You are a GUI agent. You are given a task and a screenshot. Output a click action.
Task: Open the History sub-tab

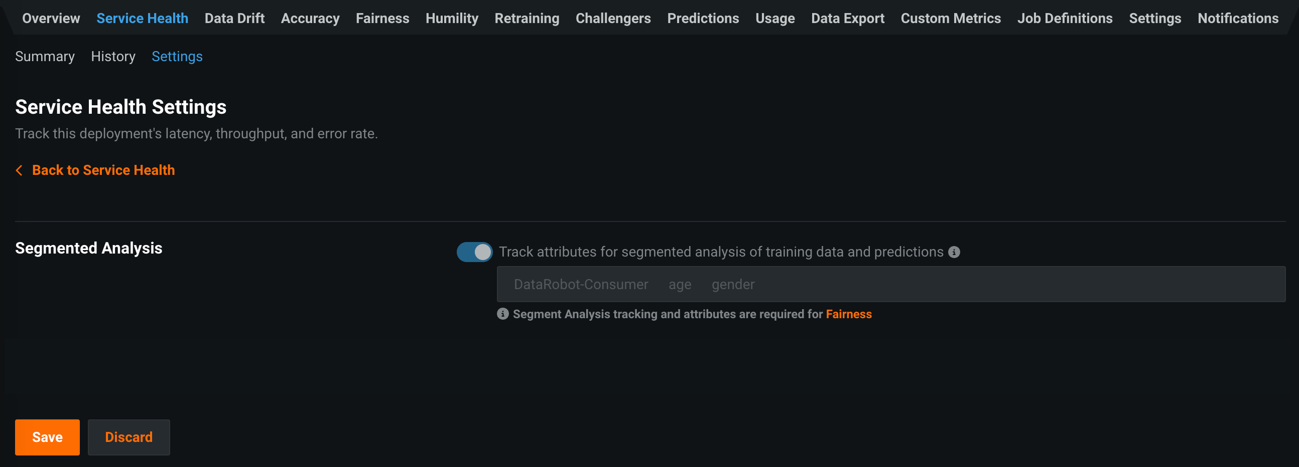[x=113, y=56]
